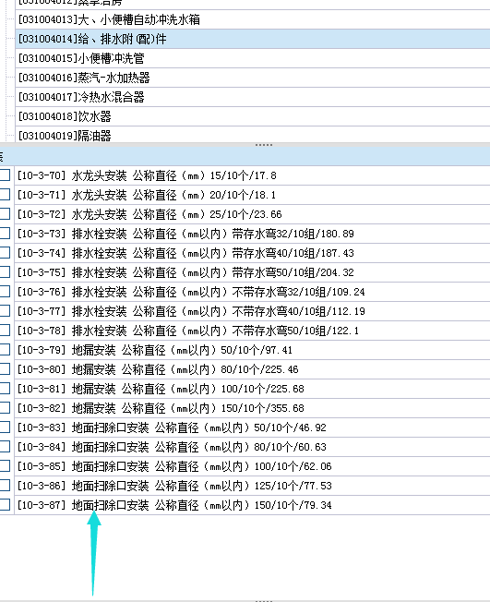
Task: Select tree item [031004018]饮水器
Action: (x=253, y=116)
